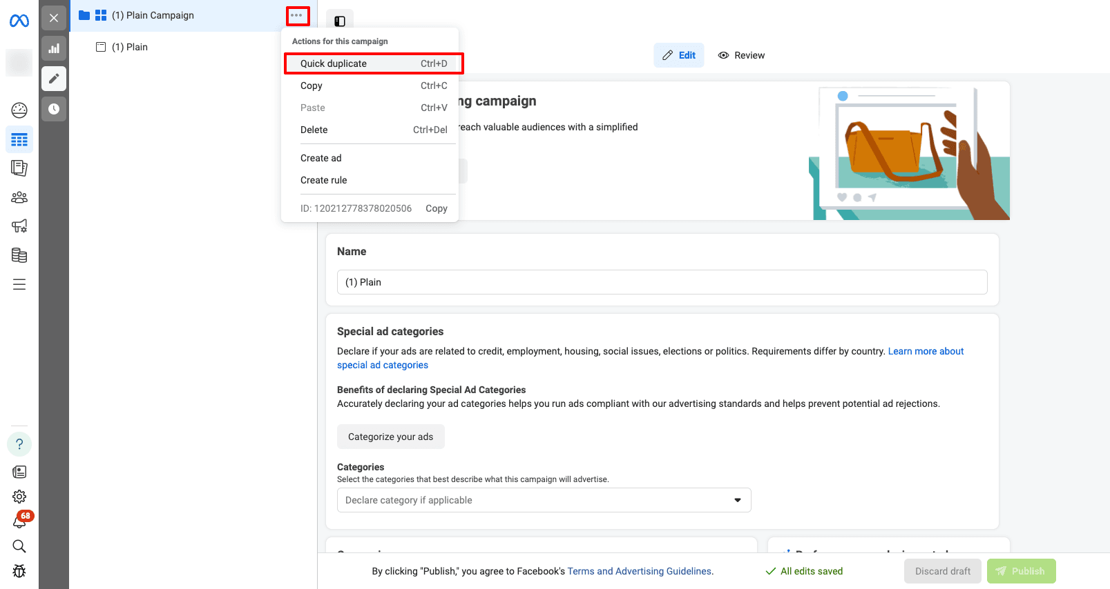
Task: Click the search magnifier icon
Action: (19, 546)
